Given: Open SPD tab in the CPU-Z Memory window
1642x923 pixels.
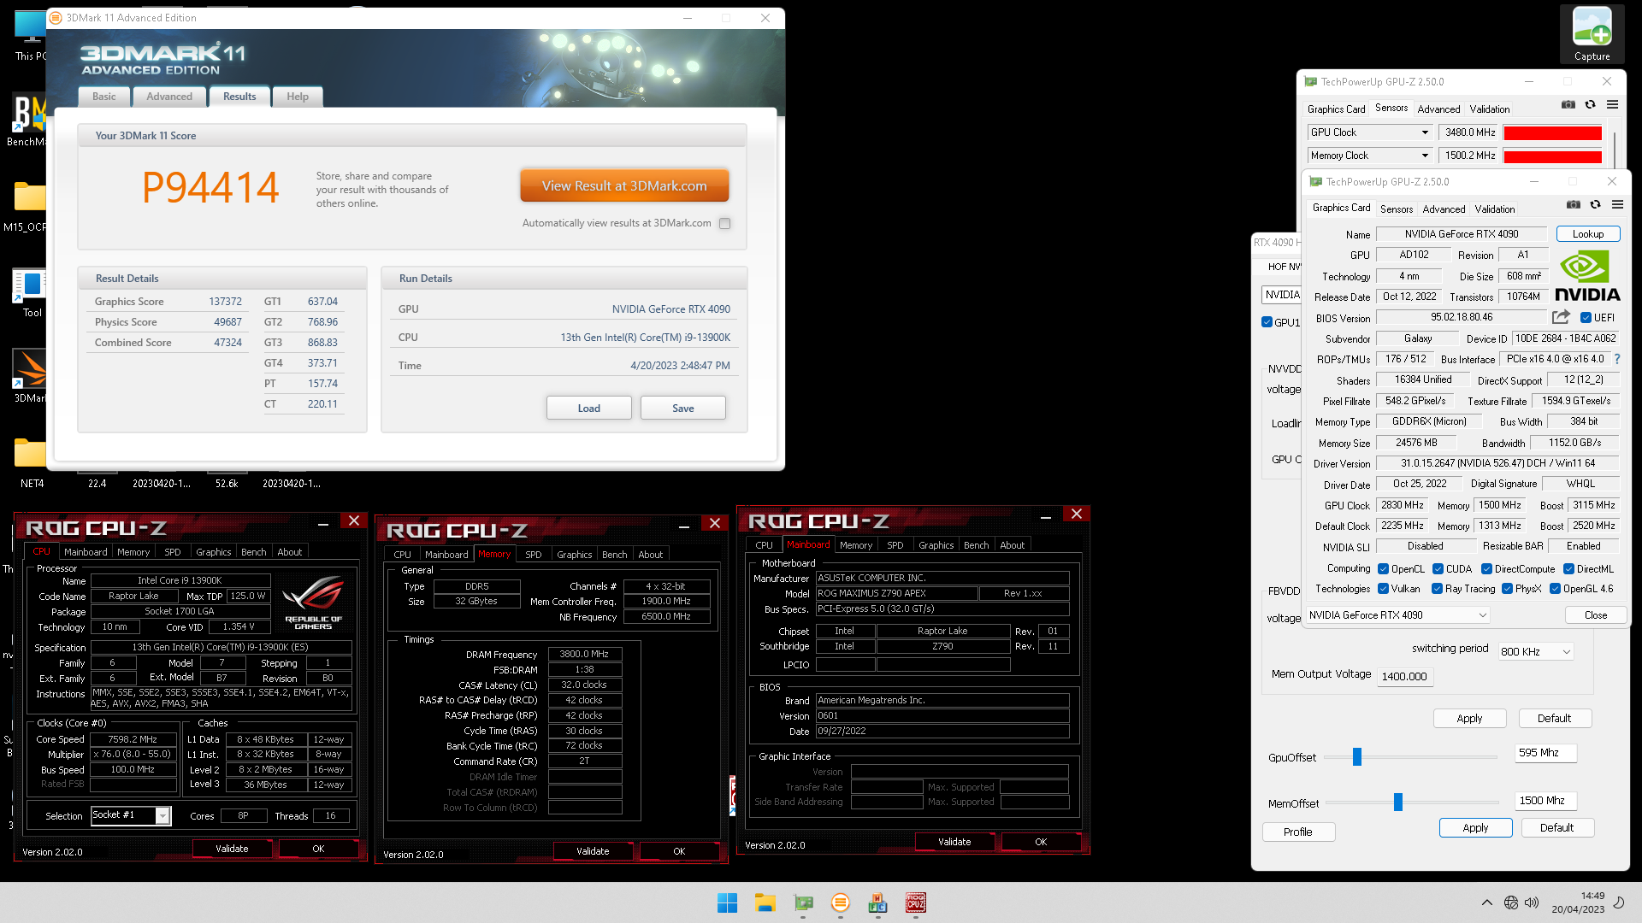Looking at the screenshot, I should click(x=533, y=555).
